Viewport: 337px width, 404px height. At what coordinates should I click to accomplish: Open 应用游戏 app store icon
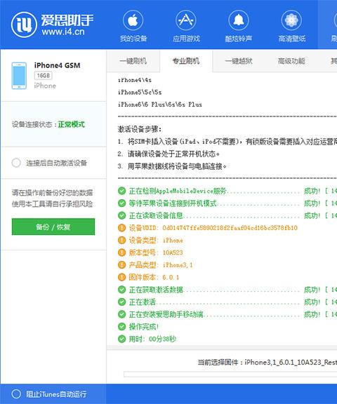coord(185,20)
